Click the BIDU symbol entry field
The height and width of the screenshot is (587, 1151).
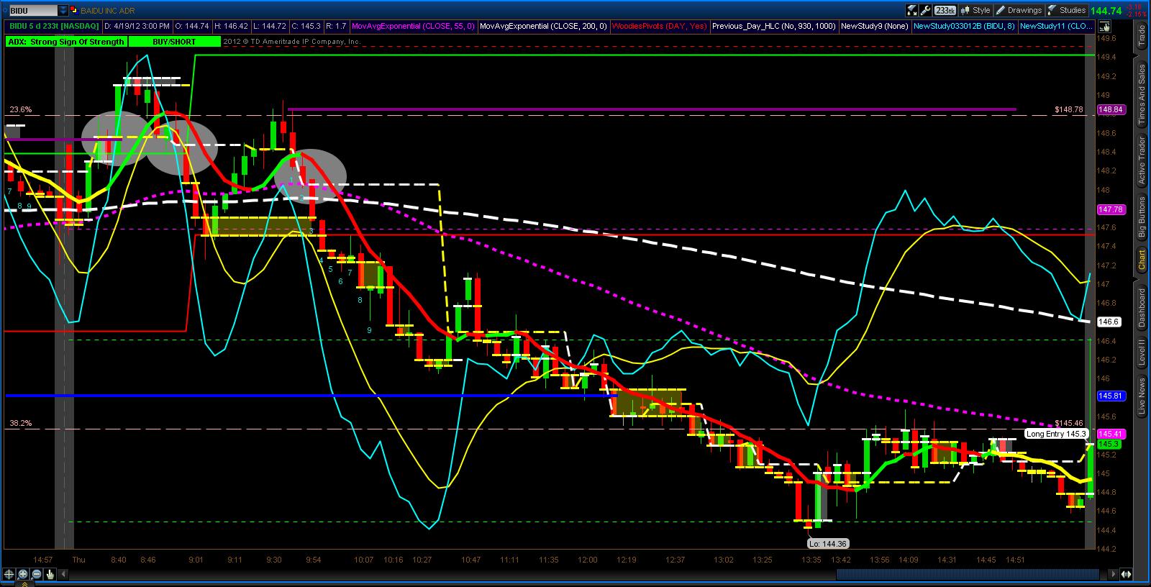[x=32, y=11]
